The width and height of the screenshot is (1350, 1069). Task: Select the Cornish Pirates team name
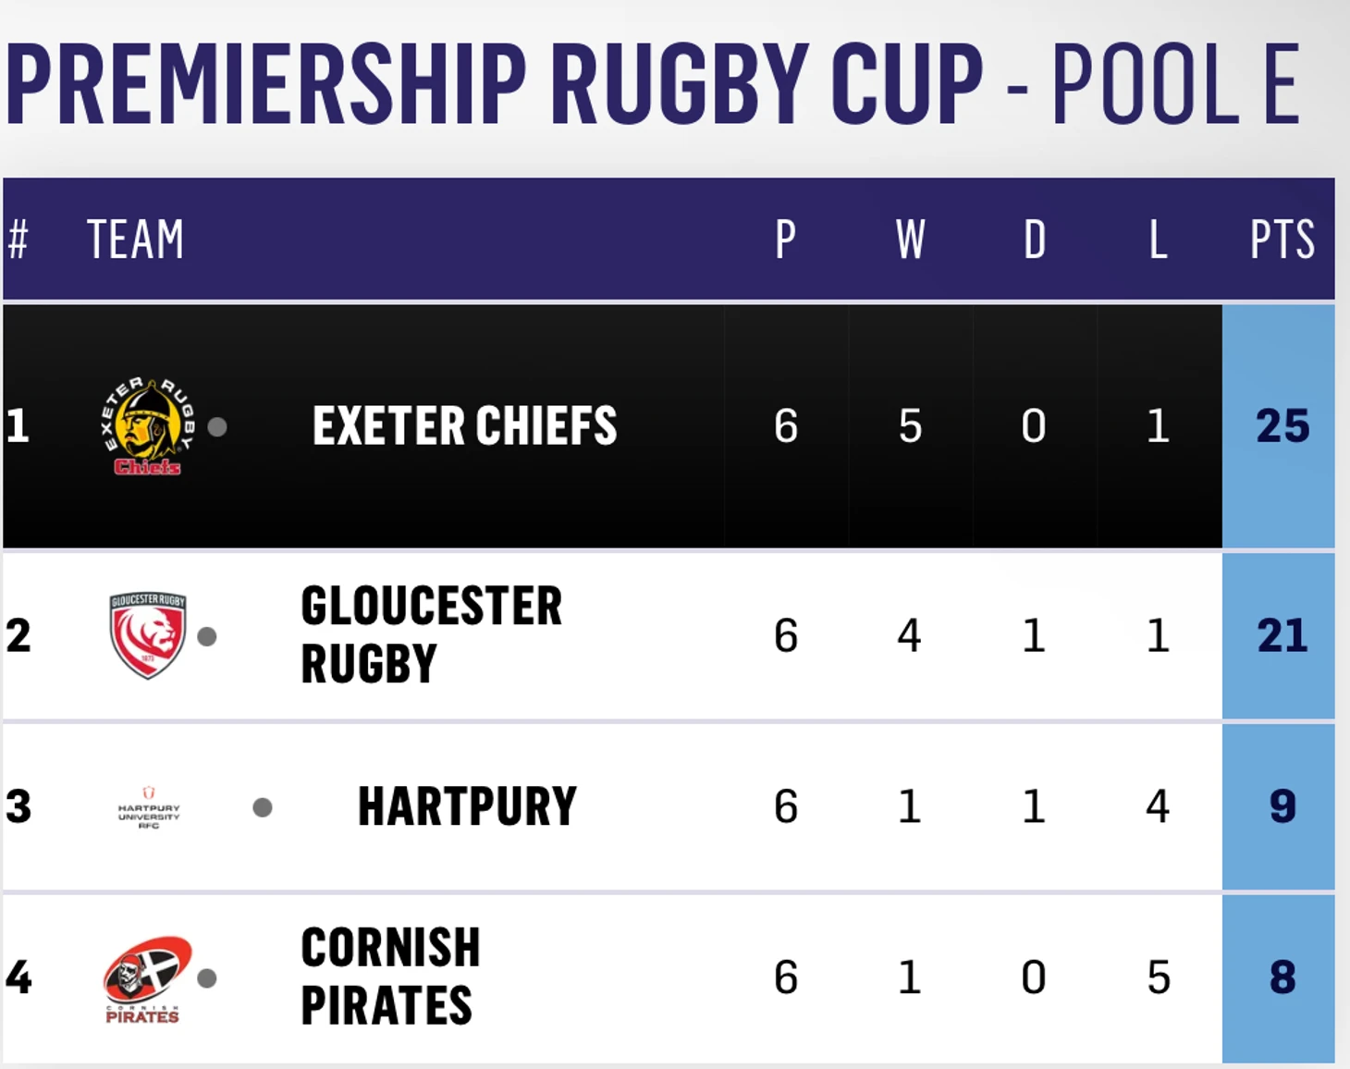coord(390,977)
